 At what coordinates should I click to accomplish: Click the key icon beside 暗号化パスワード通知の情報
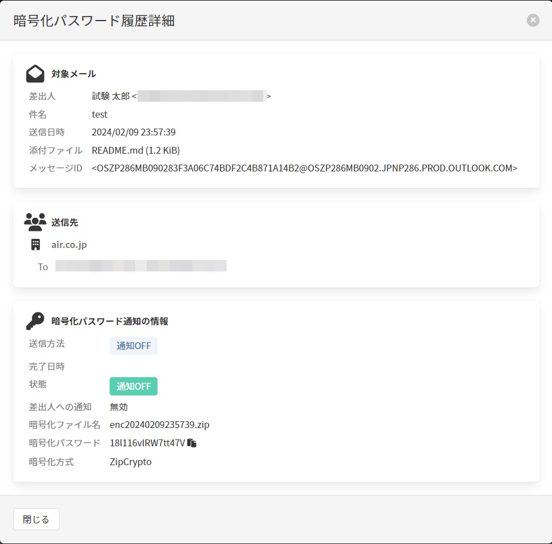pos(35,321)
